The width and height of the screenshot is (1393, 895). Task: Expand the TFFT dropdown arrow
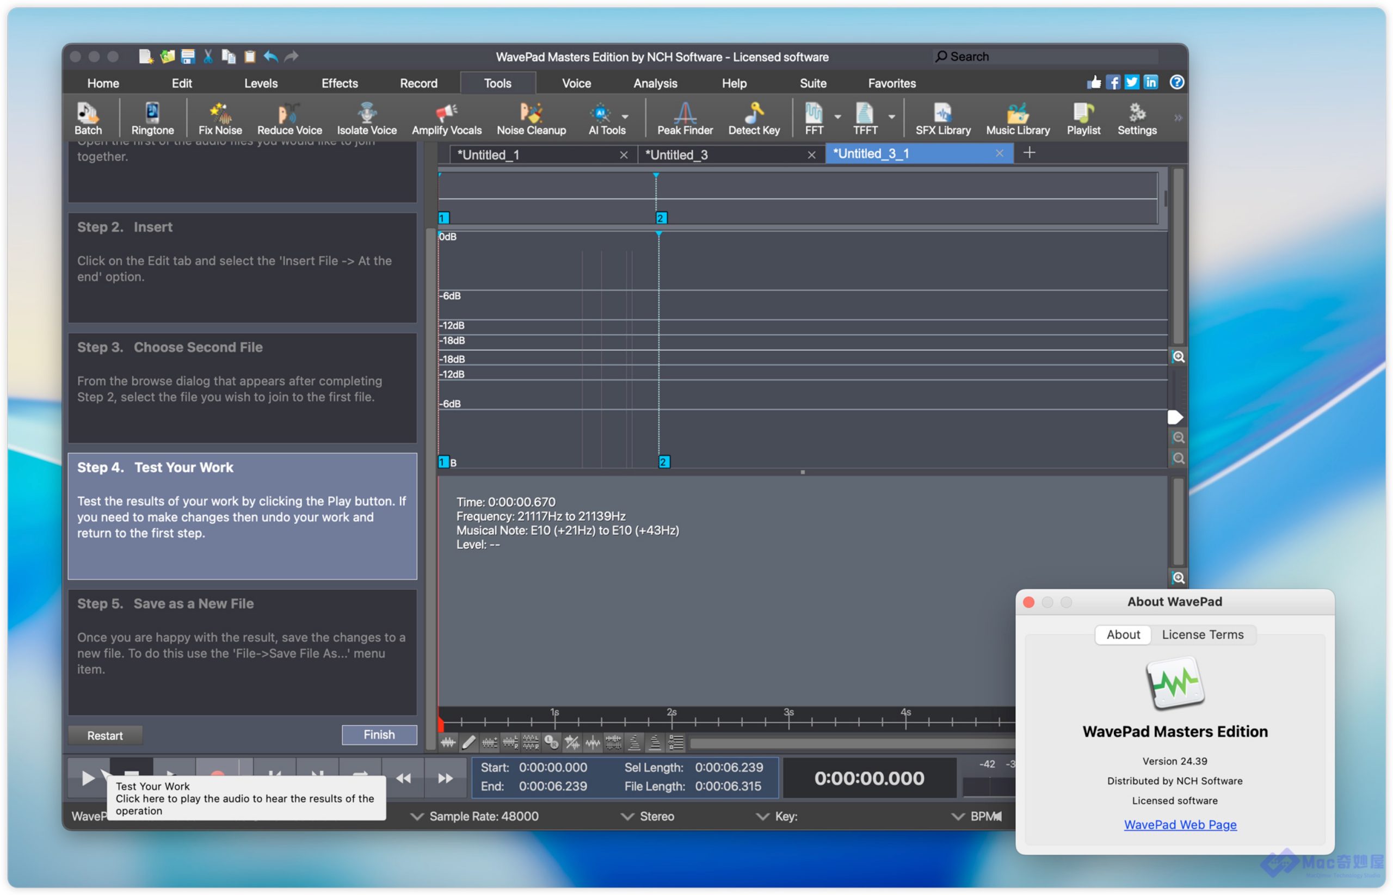(x=891, y=117)
